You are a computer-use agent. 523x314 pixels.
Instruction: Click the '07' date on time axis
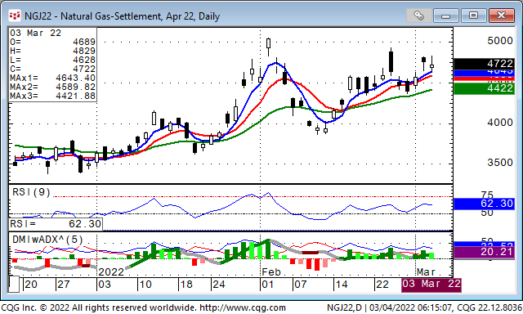300,285
